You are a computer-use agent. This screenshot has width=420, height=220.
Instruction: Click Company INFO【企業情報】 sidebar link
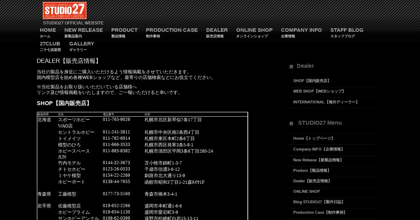319,149
